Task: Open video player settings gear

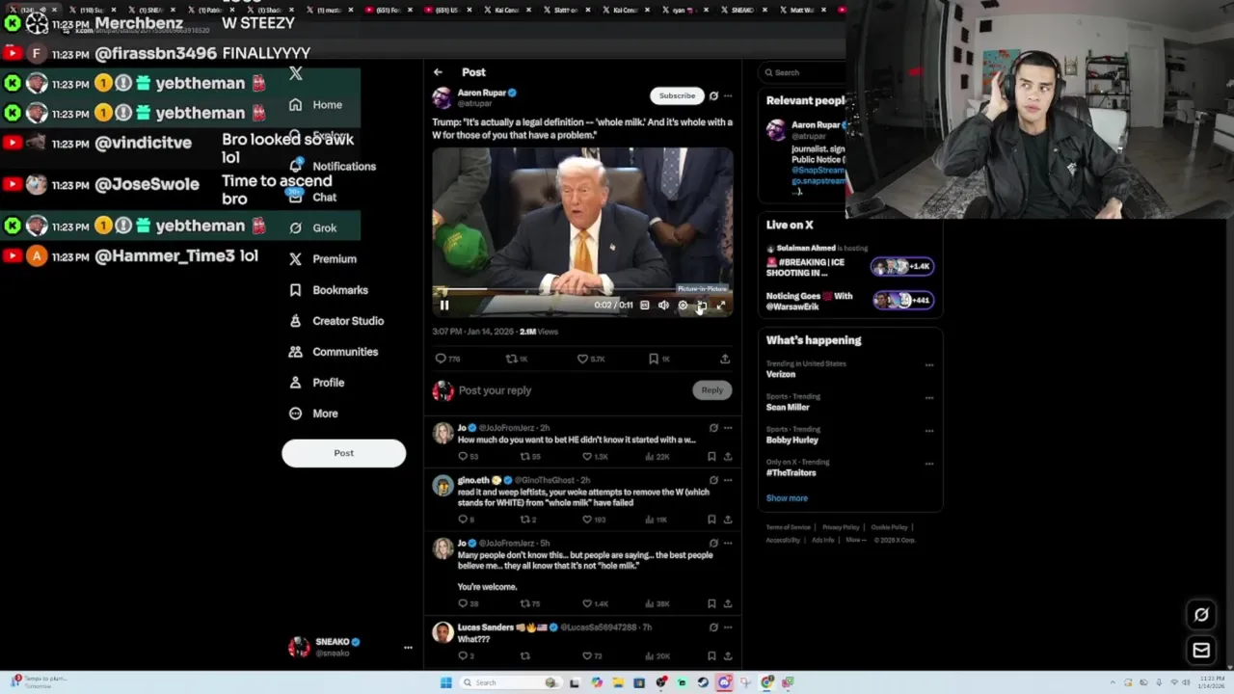Action: tap(683, 306)
